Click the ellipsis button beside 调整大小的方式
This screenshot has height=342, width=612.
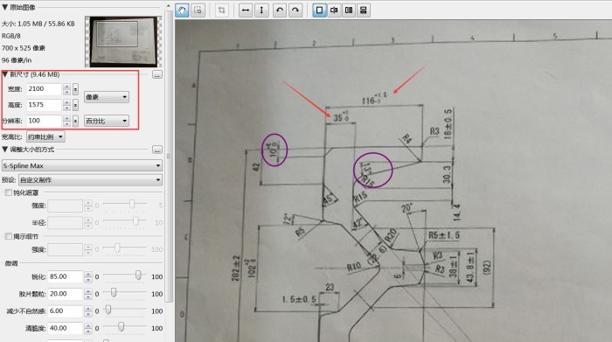click(157, 150)
